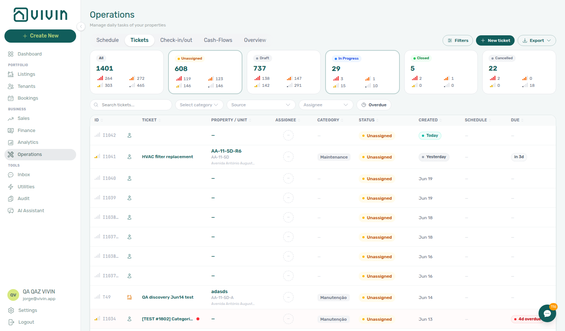Launch the AI Assistant icon
This screenshot has height=331, width=565.
11,211
